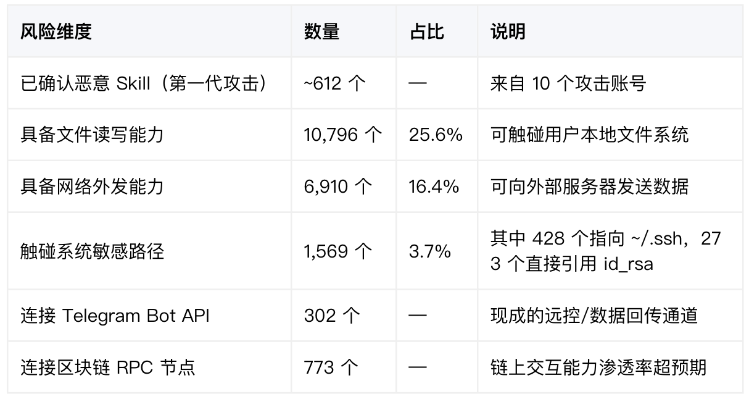Select the ~612 个 count cell
This screenshot has width=749, height=399.
[x=335, y=83]
